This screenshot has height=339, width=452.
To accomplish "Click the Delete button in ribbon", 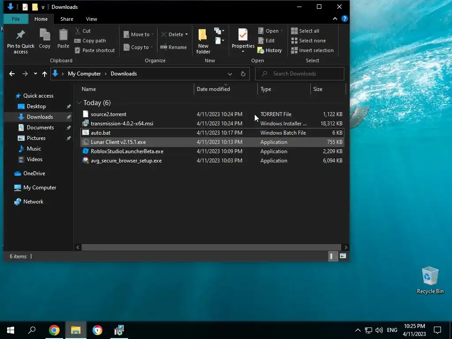I will click(x=172, y=34).
